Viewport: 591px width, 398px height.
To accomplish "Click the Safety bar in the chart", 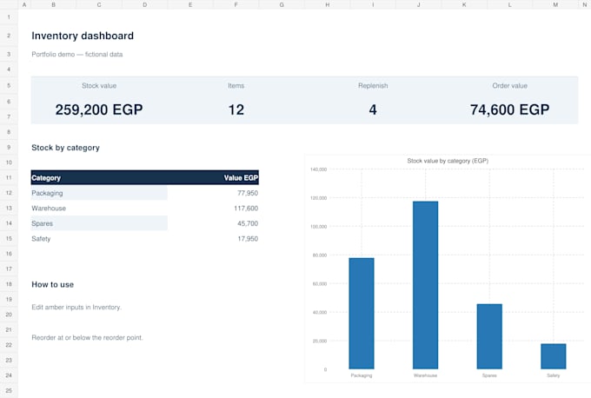I will point(554,356).
